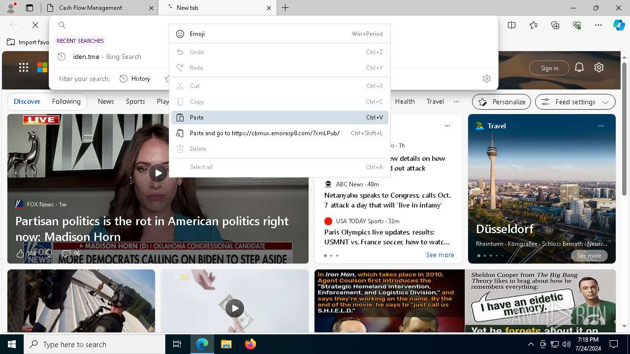Viewport: 630px width, 354px height.
Task: Show hidden system tray icons
Action: [x=531, y=344]
